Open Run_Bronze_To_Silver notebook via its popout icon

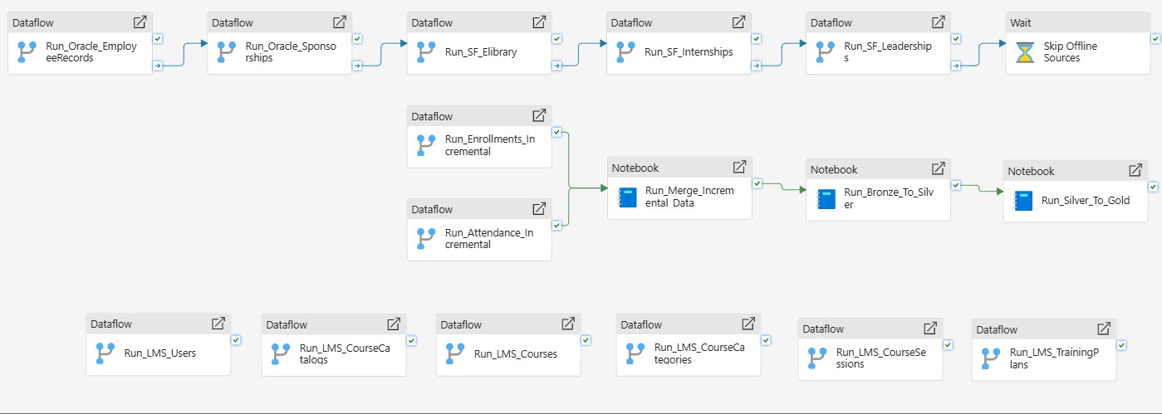tap(938, 168)
